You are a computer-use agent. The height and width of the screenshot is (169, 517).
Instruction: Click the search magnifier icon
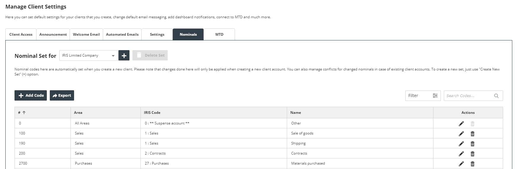coord(496,96)
